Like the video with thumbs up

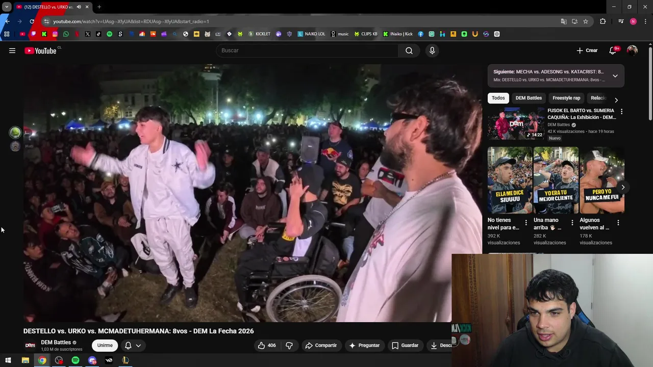[267, 345]
